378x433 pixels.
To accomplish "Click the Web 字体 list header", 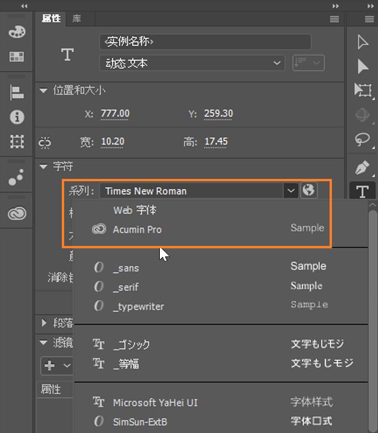I will click(x=135, y=210).
